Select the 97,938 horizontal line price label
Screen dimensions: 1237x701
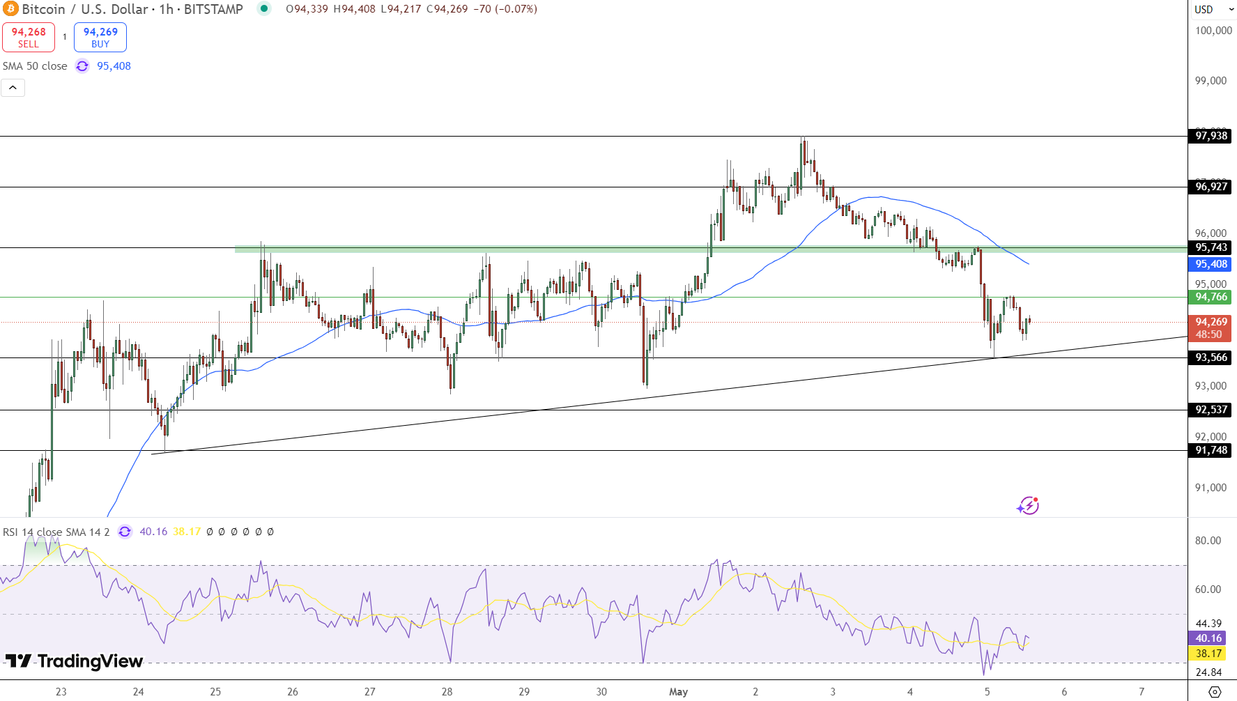pos(1211,136)
